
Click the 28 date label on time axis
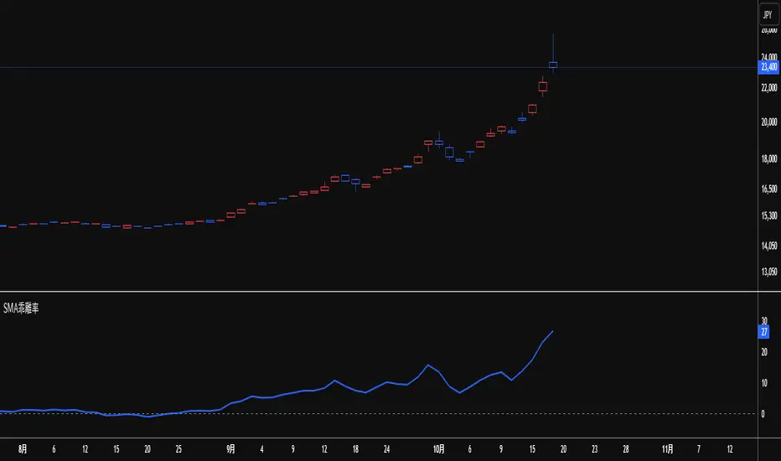626,449
